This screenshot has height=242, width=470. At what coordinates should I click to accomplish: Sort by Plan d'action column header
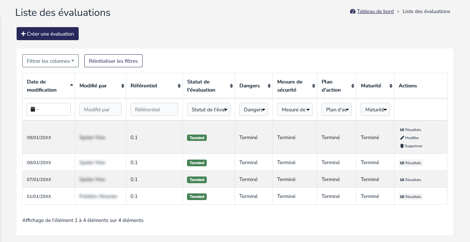click(x=336, y=86)
